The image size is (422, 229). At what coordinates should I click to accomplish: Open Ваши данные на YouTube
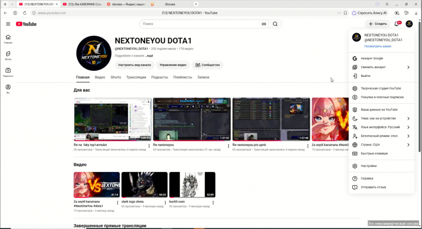click(381, 109)
